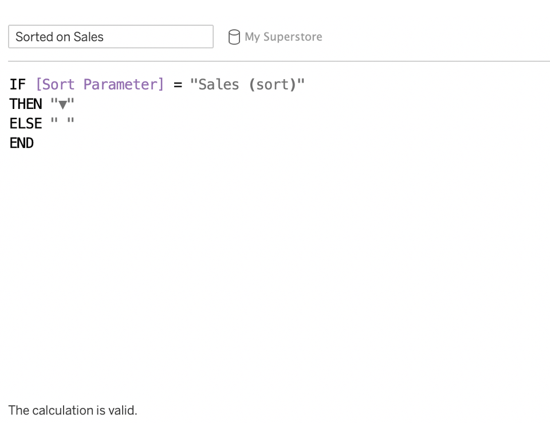Click the horizontal divider under the name field
The height and width of the screenshot is (423, 550).
[279, 61]
